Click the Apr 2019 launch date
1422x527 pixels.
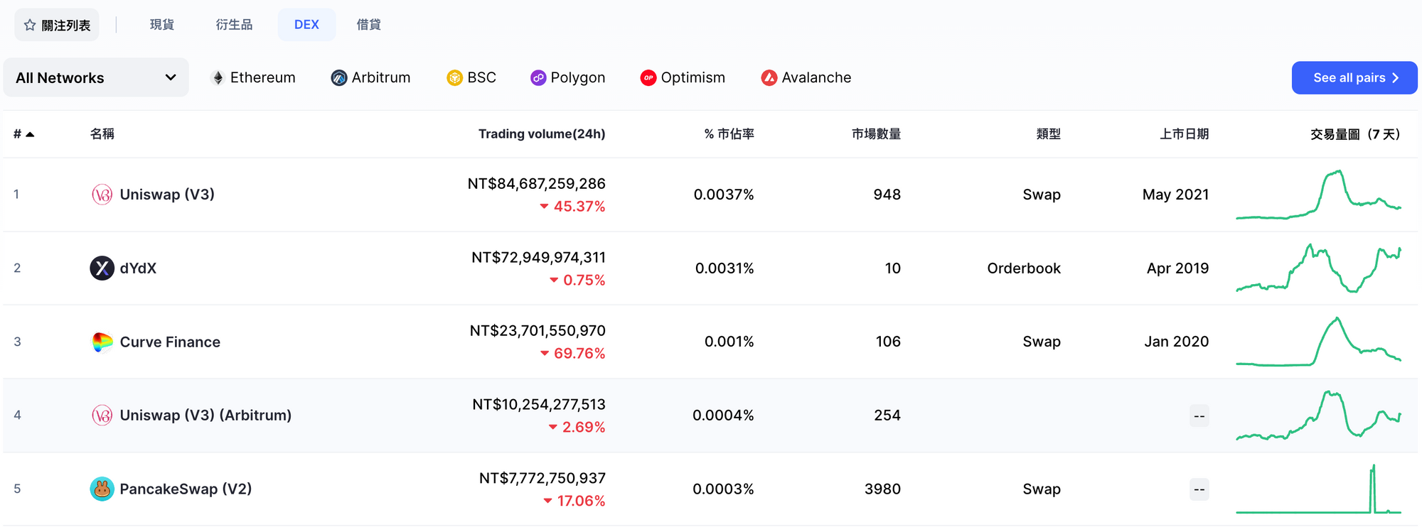[1178, 268]
